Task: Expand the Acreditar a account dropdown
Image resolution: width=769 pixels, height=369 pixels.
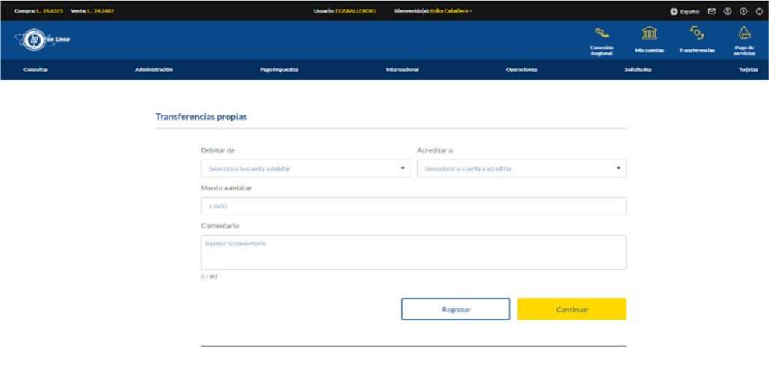Action: [521, 169]
